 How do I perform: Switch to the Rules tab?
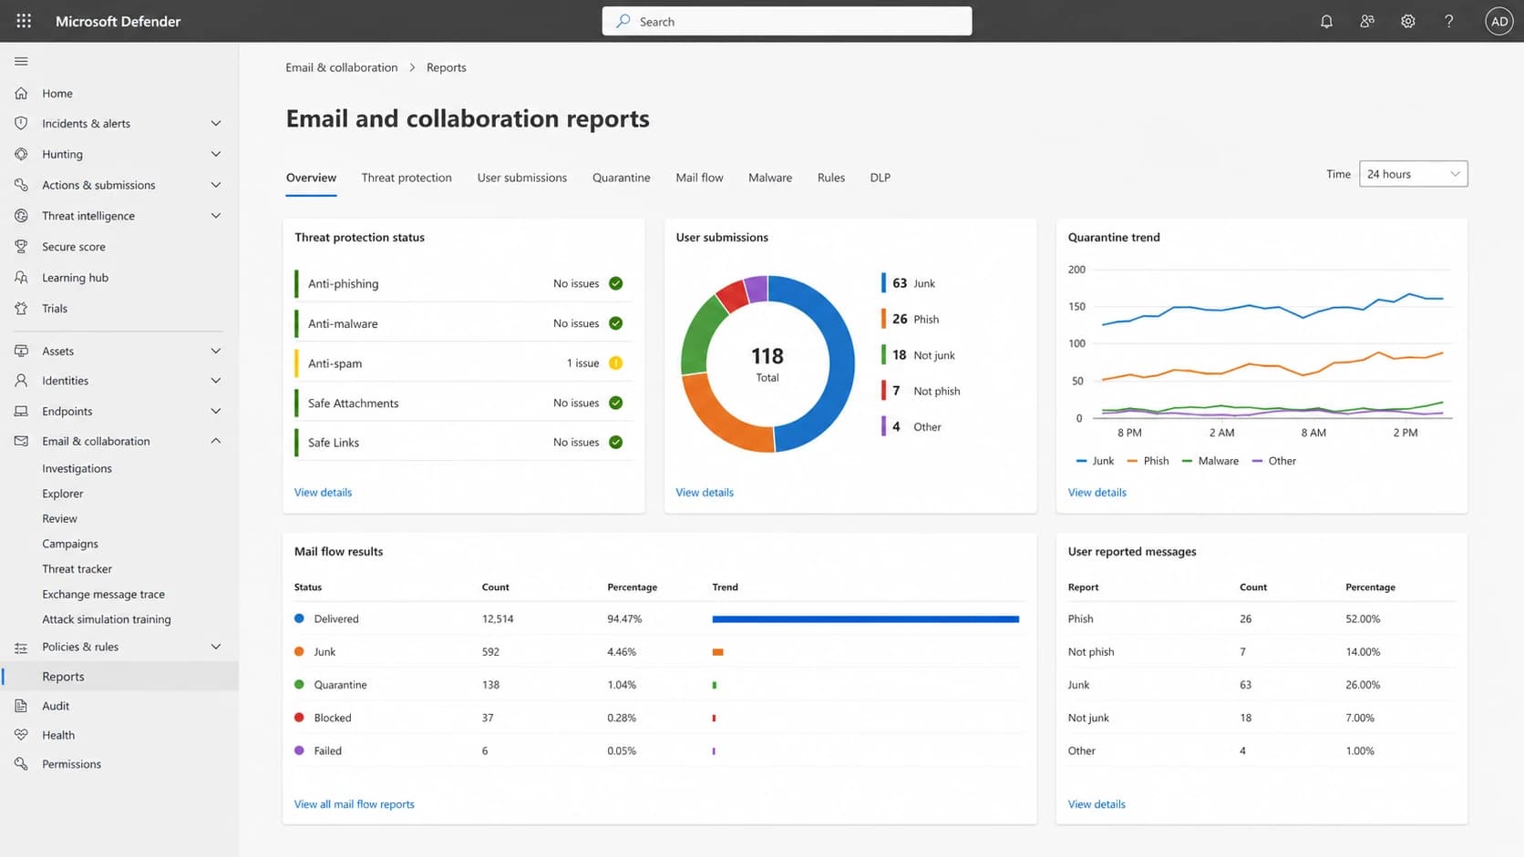coord(831,178)
